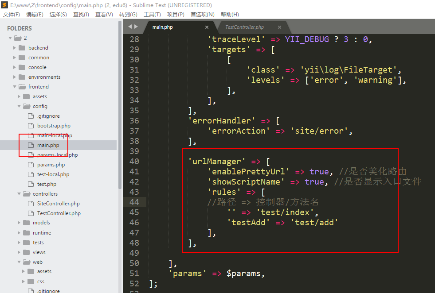Image resolution: width=435 pixels, height=293 pixels.
Task: Click the file icon beside .gitignore in config
Action: tap(31, 116)
